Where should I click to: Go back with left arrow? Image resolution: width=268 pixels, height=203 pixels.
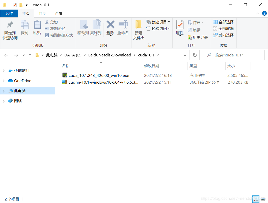[x=6, y=55]
